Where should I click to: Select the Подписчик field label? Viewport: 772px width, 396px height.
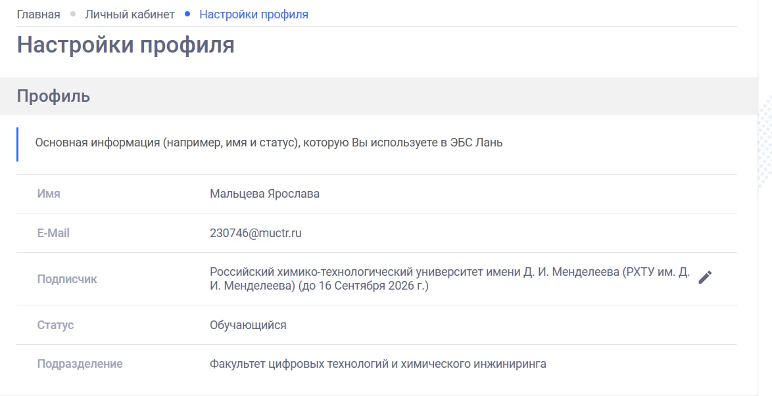point(67,279)
